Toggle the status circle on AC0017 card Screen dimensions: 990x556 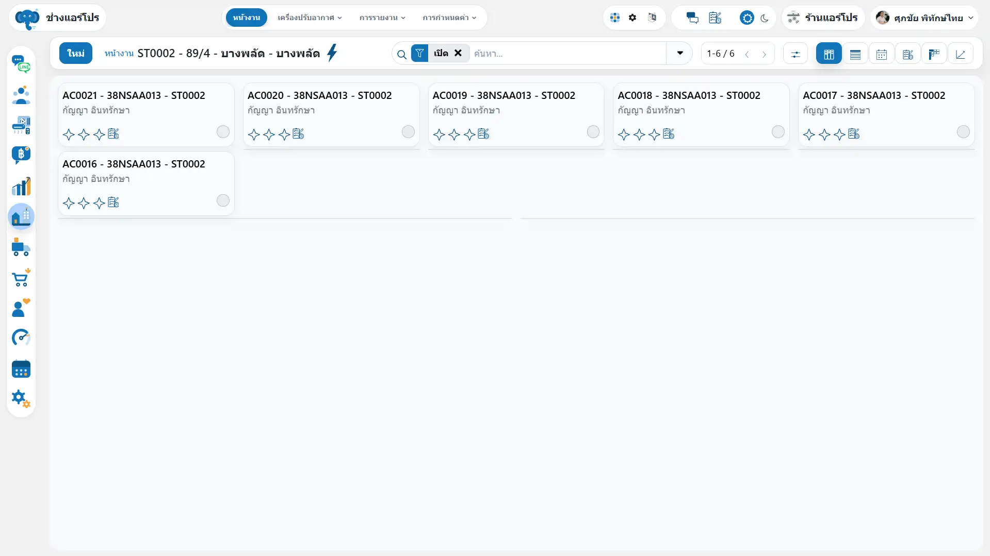click(x=963, y=132)
